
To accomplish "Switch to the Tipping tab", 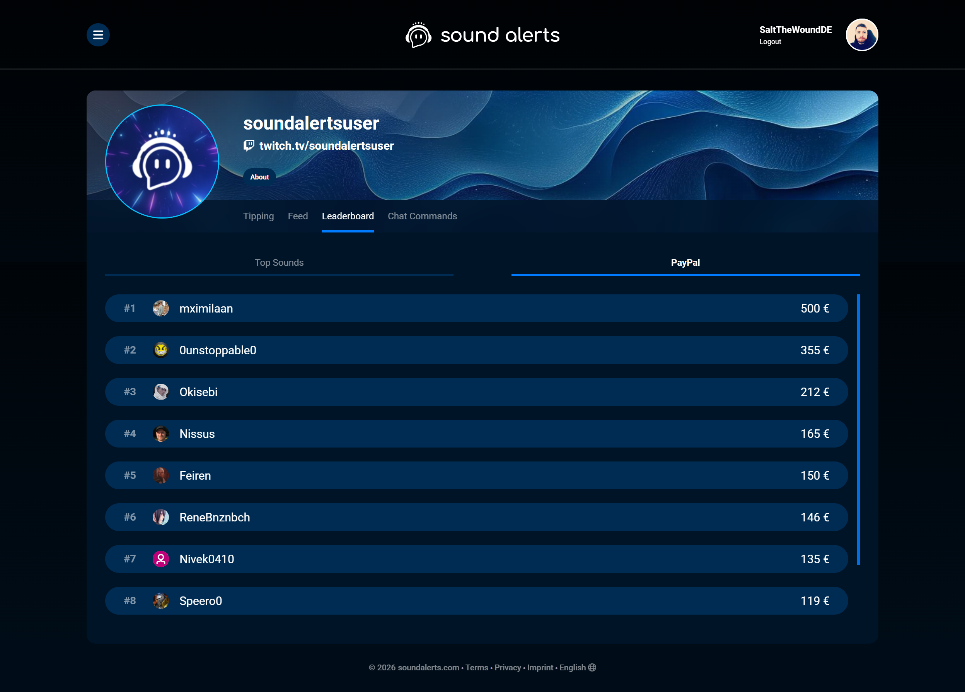I will point(258,216).
